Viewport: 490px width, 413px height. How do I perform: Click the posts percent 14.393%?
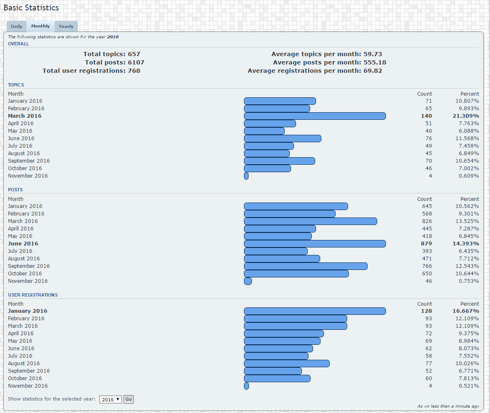[x=465, y=243]
